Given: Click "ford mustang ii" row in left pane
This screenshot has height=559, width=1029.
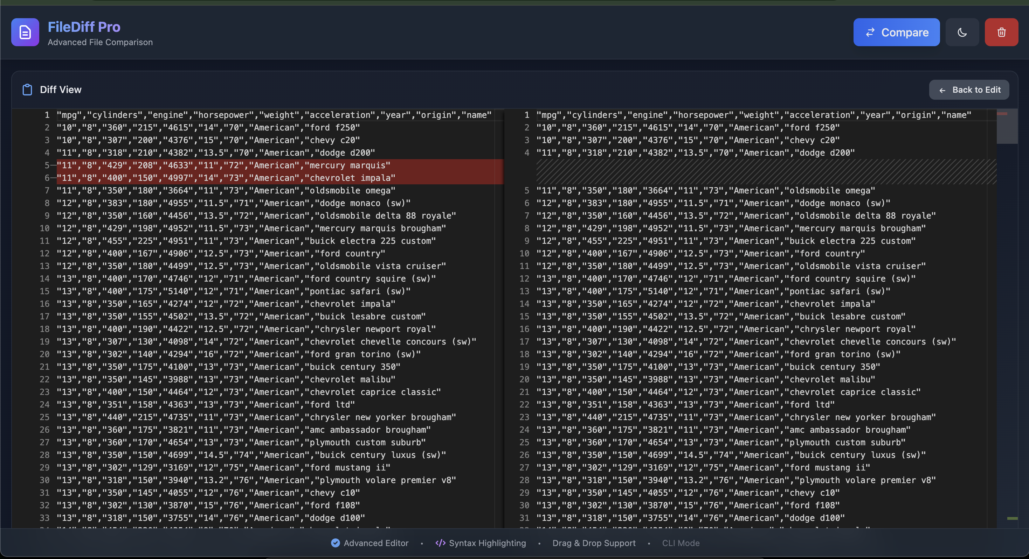Looking at the screenshot, I should [x=223, y=468].
